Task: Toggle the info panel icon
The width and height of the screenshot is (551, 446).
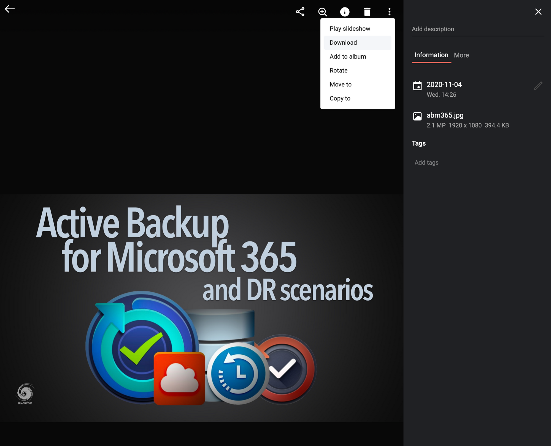Action: click(x=345, y=12)
